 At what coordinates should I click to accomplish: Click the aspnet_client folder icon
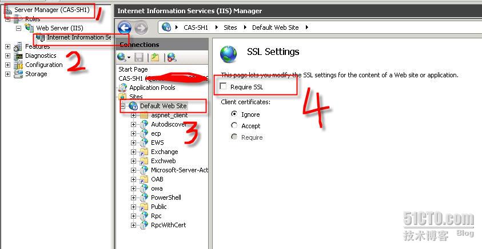(x=144, y=116)
